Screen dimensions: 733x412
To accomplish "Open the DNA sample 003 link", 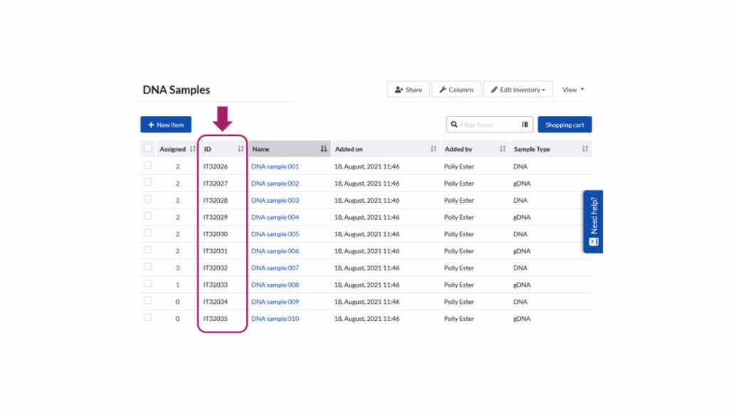I will click(275, 201).
